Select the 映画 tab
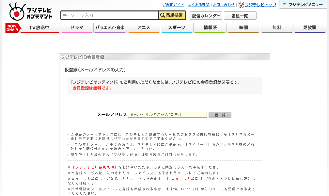The width and height of the screenshot is (329, 196). click(x=243, y=28)
